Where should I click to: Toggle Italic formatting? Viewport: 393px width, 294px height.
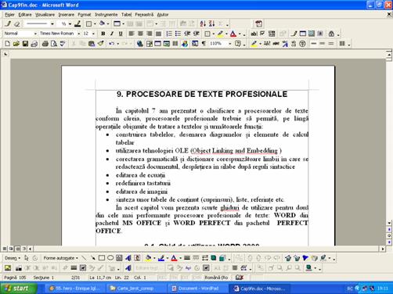coord(112,34)
